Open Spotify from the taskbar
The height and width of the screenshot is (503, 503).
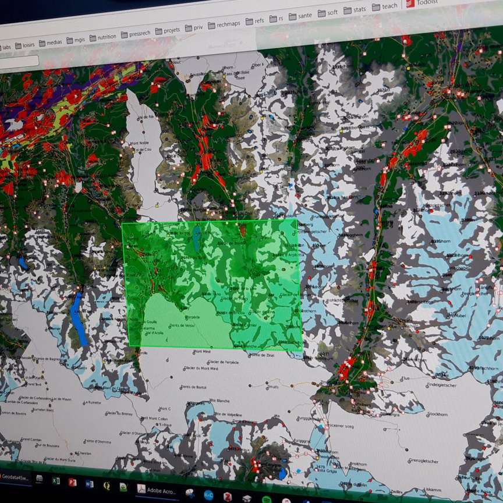(266, 499)
